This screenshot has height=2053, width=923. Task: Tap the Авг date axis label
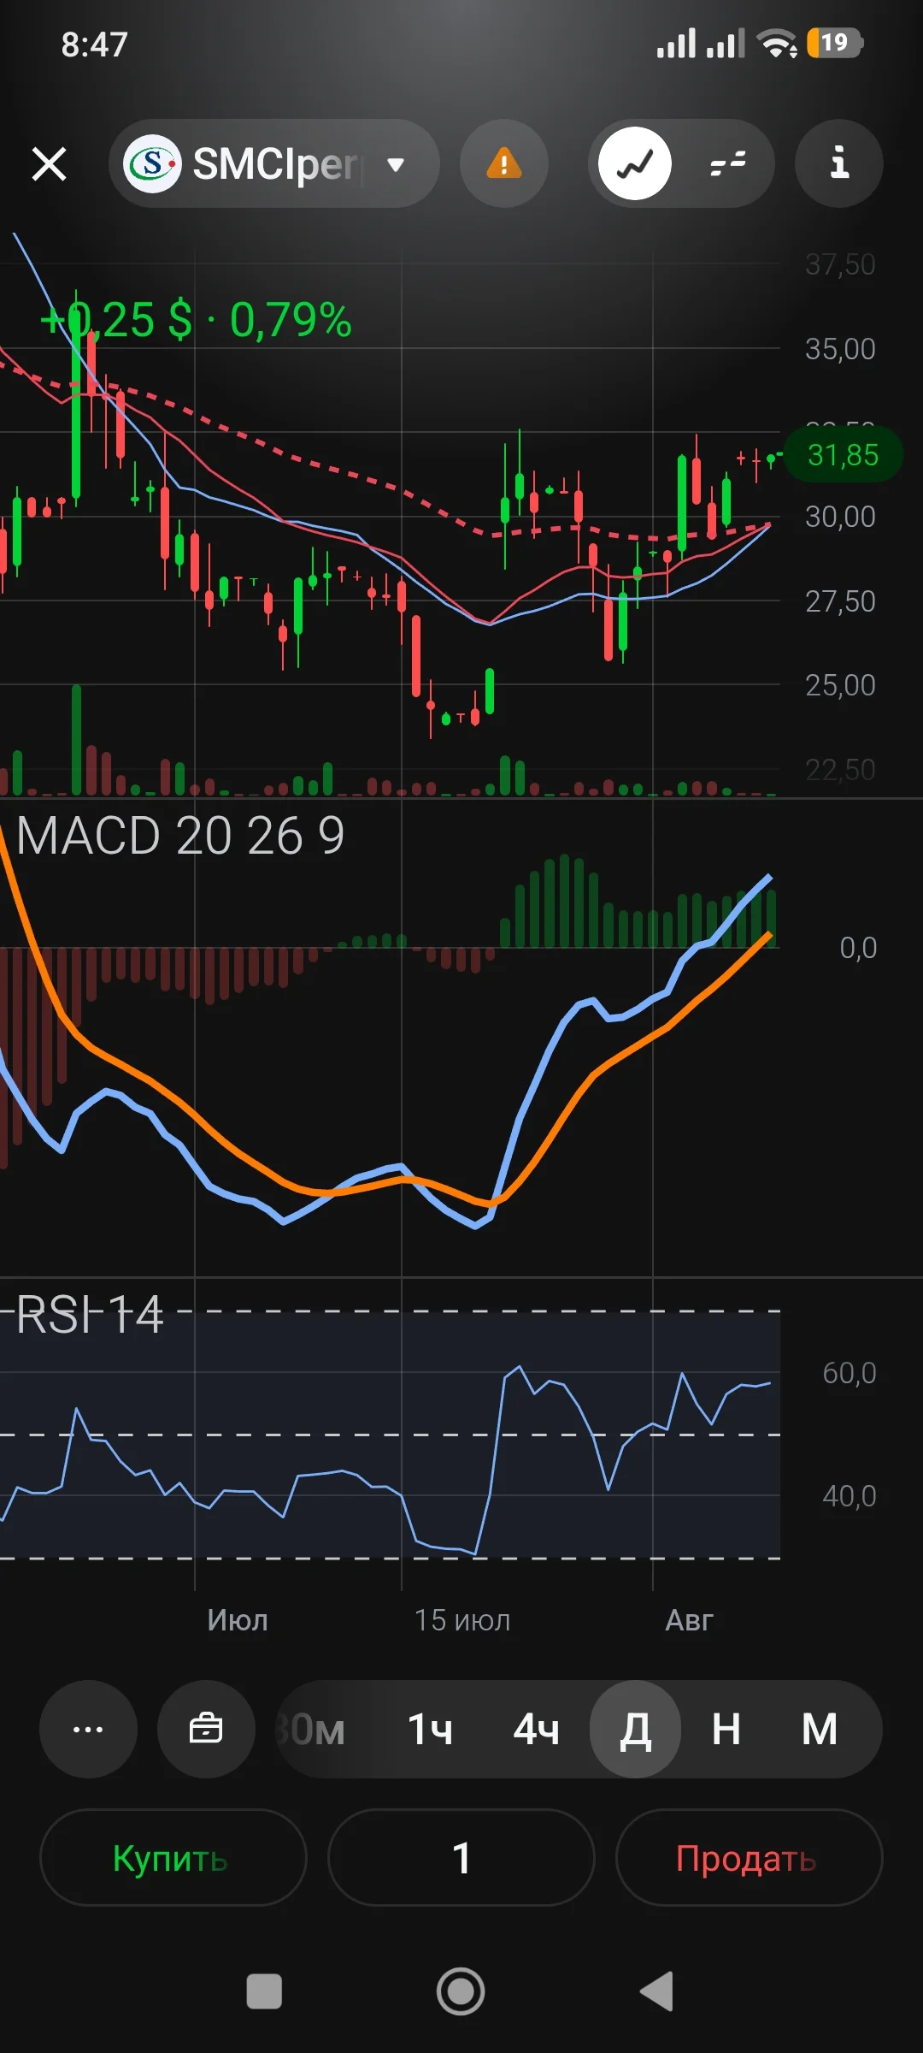(x=689, y=1619)
